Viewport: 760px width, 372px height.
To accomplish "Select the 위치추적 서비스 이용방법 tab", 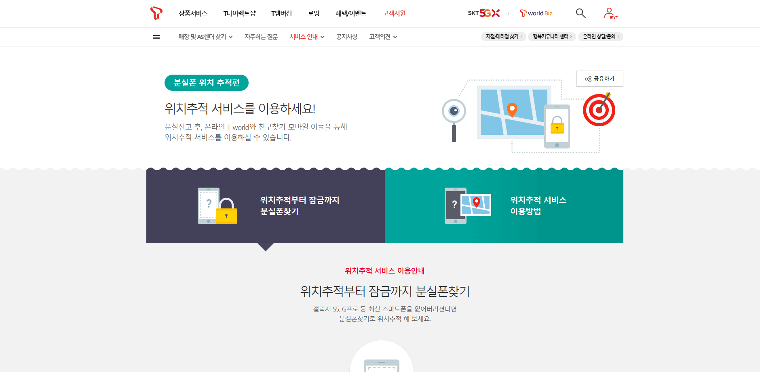I will click(x=504, y=206).
